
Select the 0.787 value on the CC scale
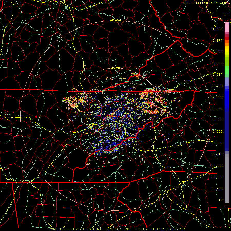point(217,74)
